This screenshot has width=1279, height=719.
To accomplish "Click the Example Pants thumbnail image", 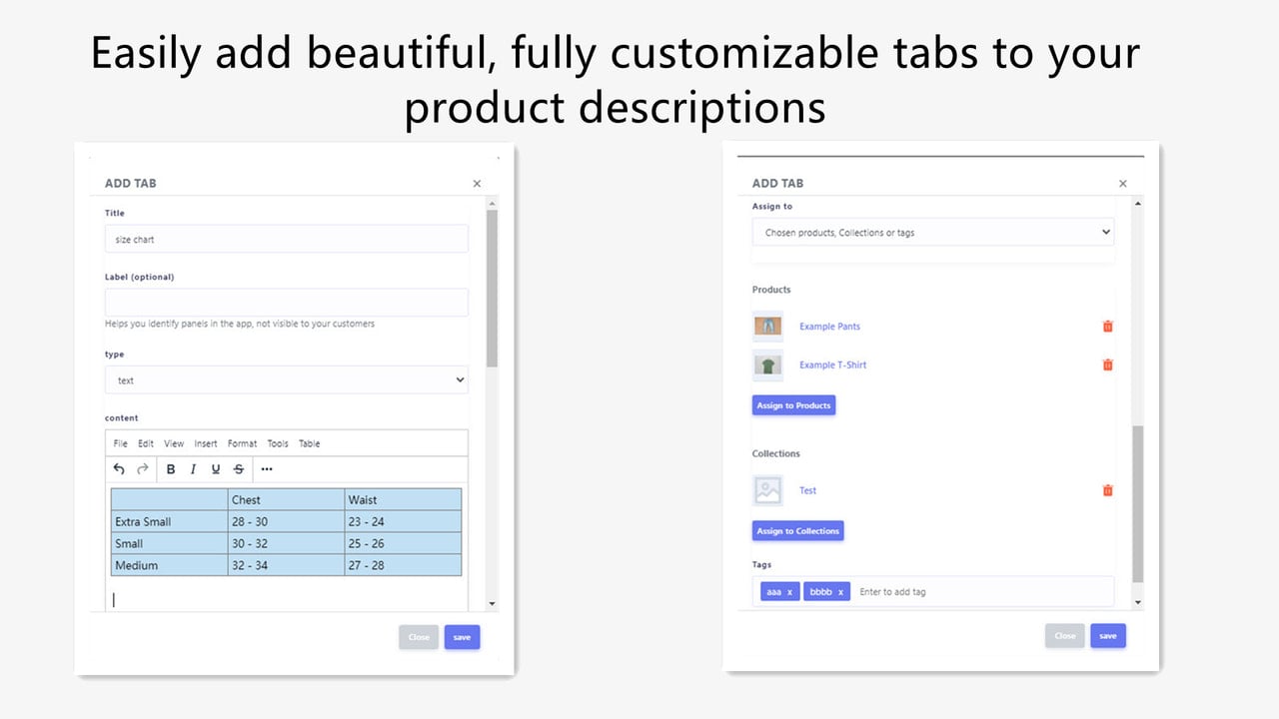I will pyautogui.click(x=767, y=327).
